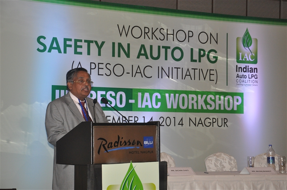Click the 'HOTEL NAGPUR' podium text
Image resolution: width=287 pixels, height=190 pixels.
click(x=141, y=152)
